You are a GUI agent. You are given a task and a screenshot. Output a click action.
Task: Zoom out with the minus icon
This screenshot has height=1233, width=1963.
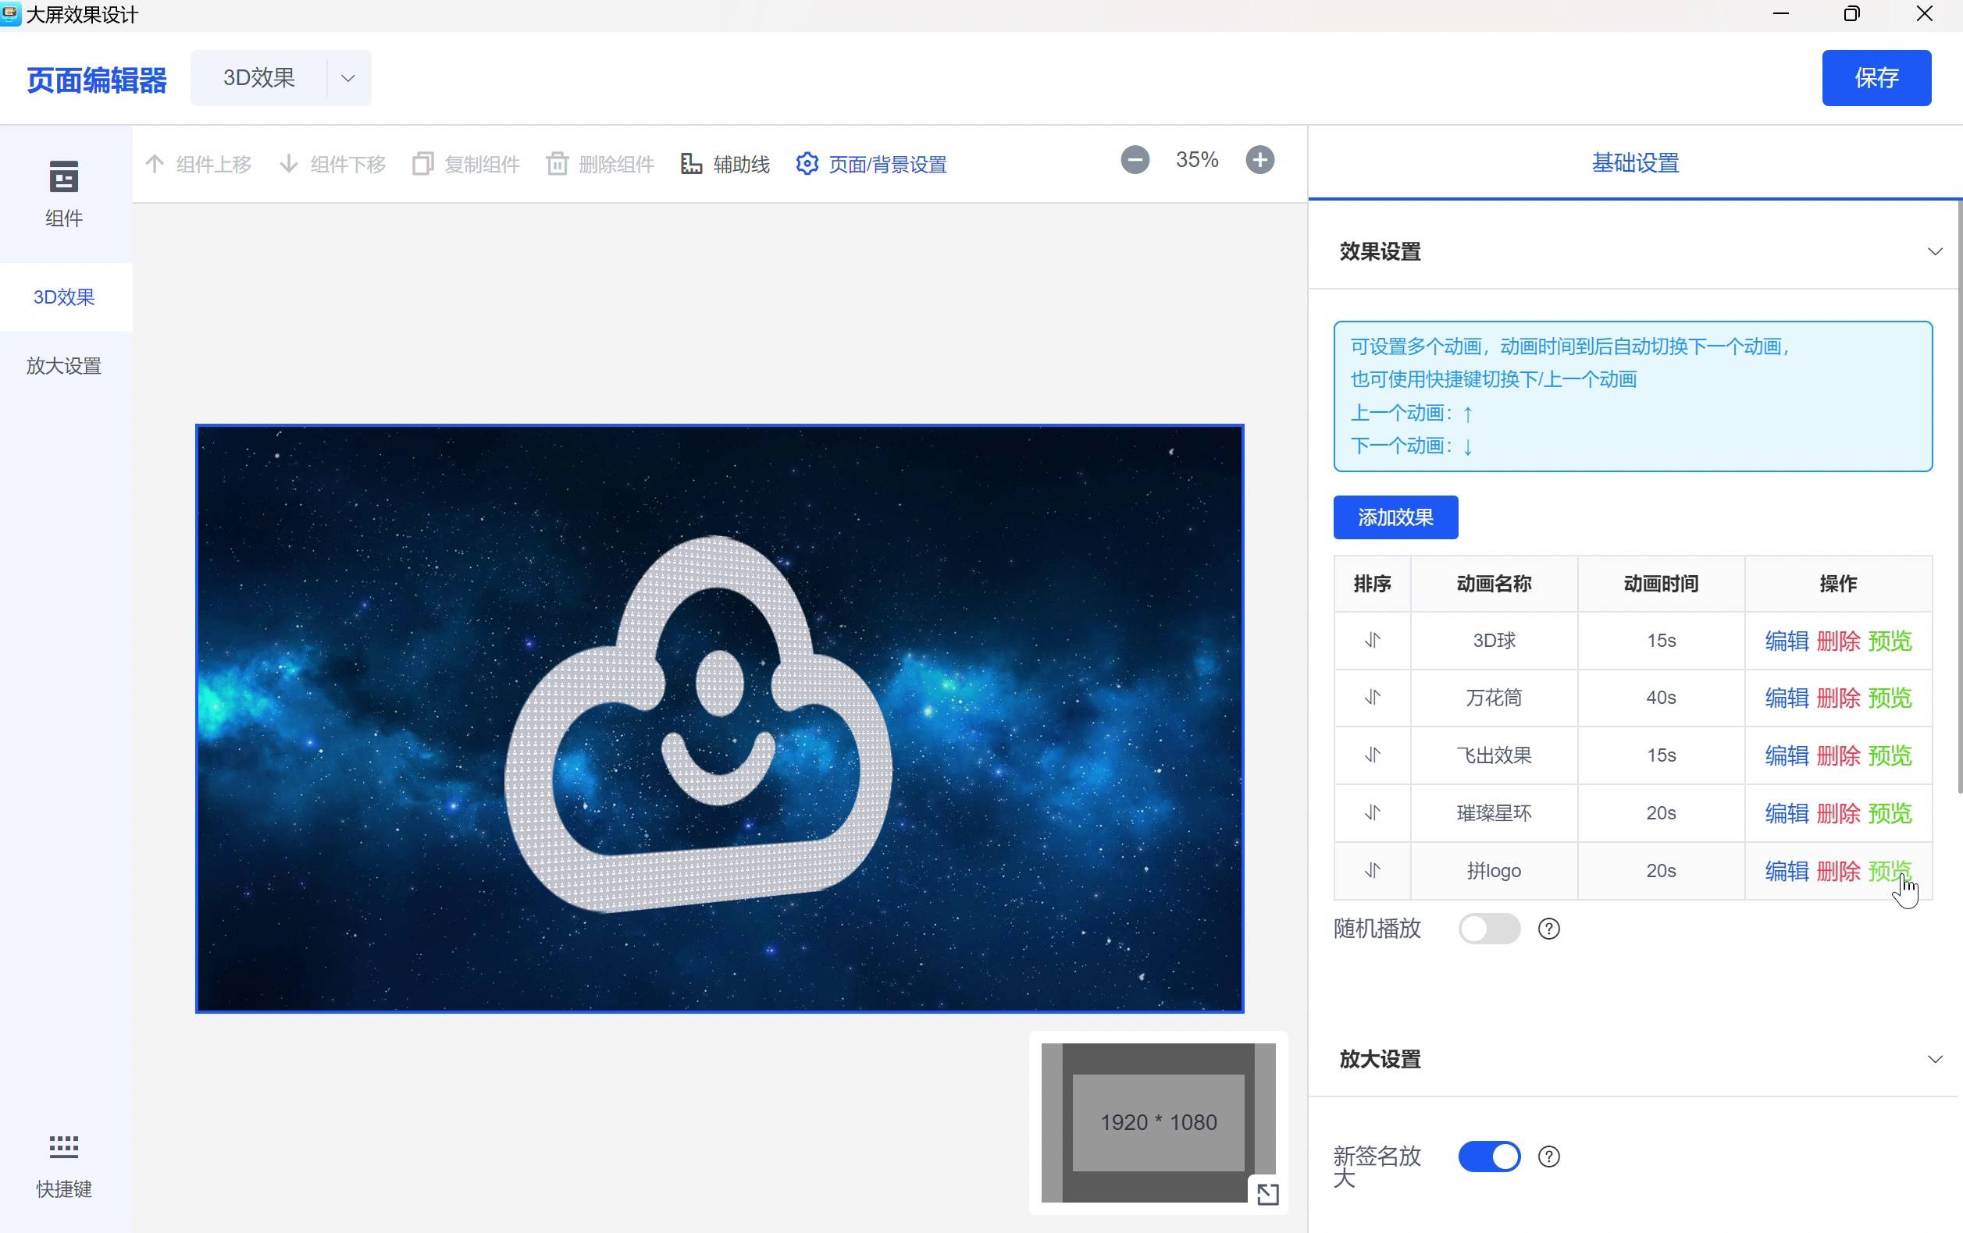(x=1134, y=160)
